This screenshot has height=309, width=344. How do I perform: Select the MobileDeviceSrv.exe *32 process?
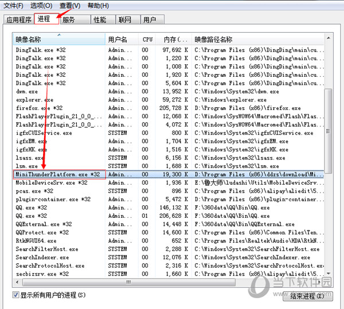168,183
